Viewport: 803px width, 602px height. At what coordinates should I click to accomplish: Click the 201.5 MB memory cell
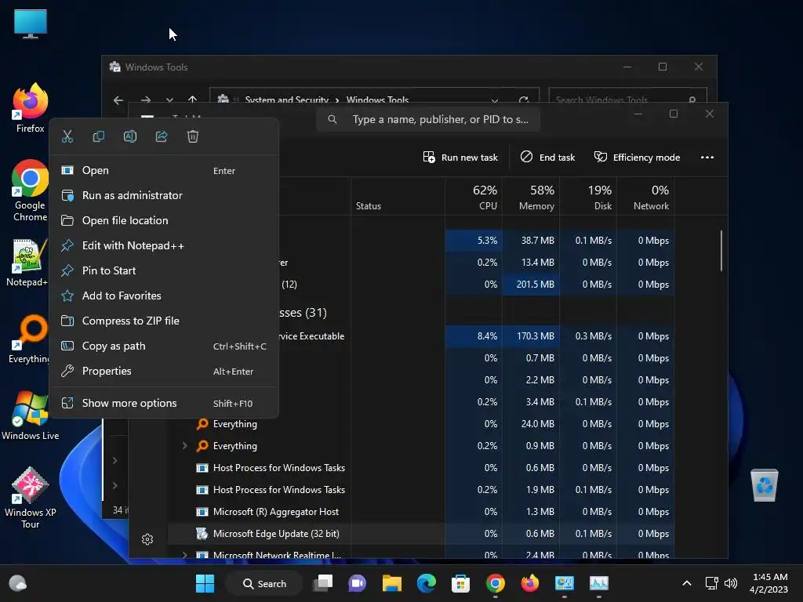tap(531, 285)
